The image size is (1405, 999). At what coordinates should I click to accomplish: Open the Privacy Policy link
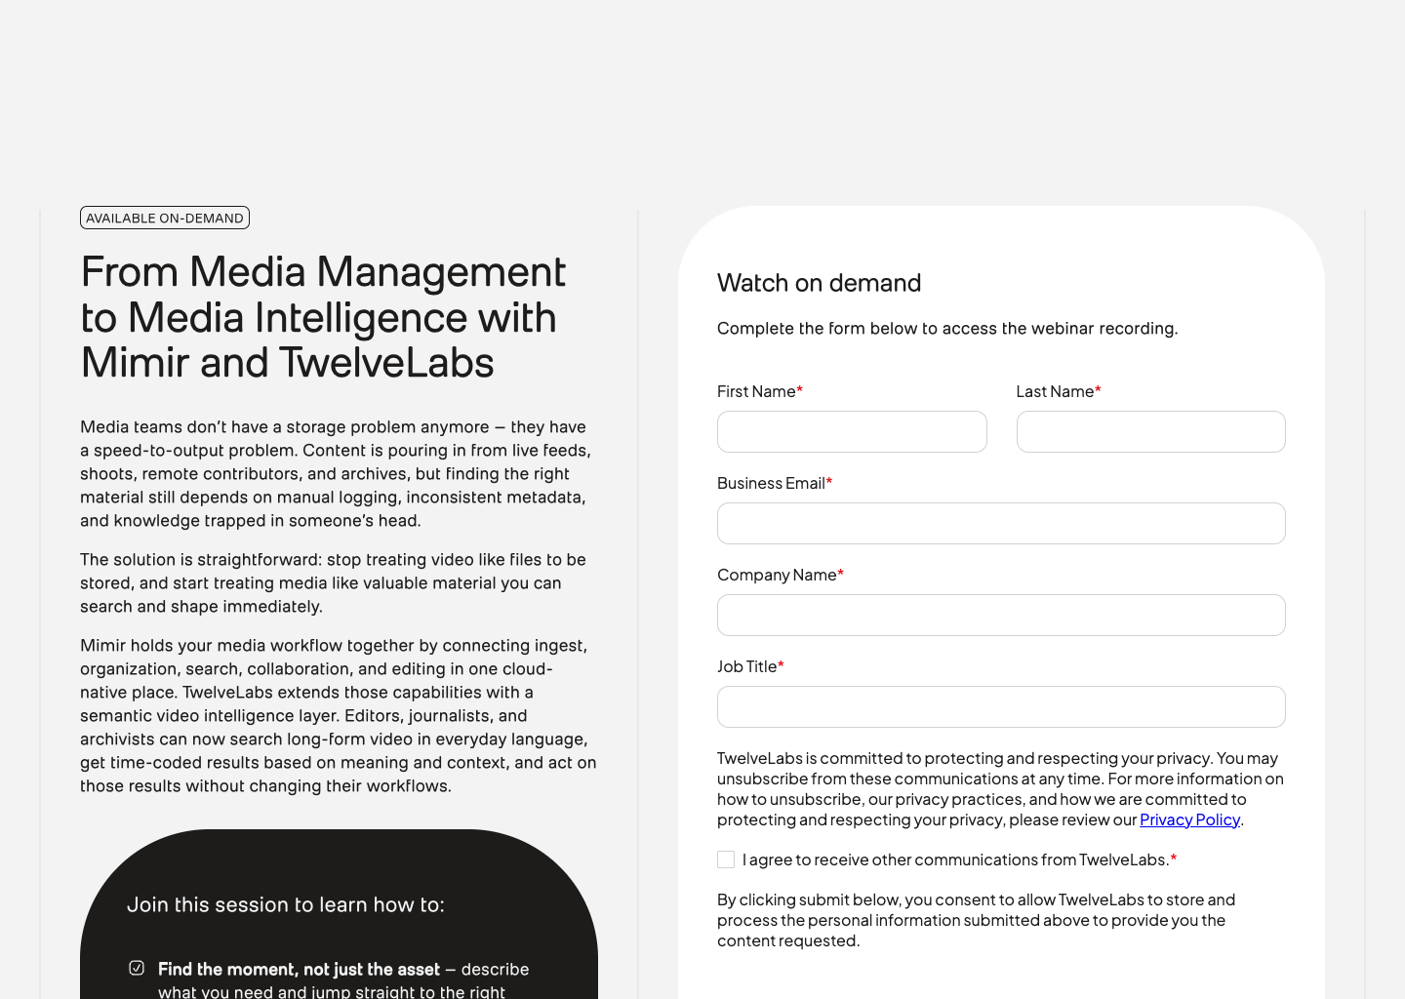pyautogui.click(x=1189, y=819)
